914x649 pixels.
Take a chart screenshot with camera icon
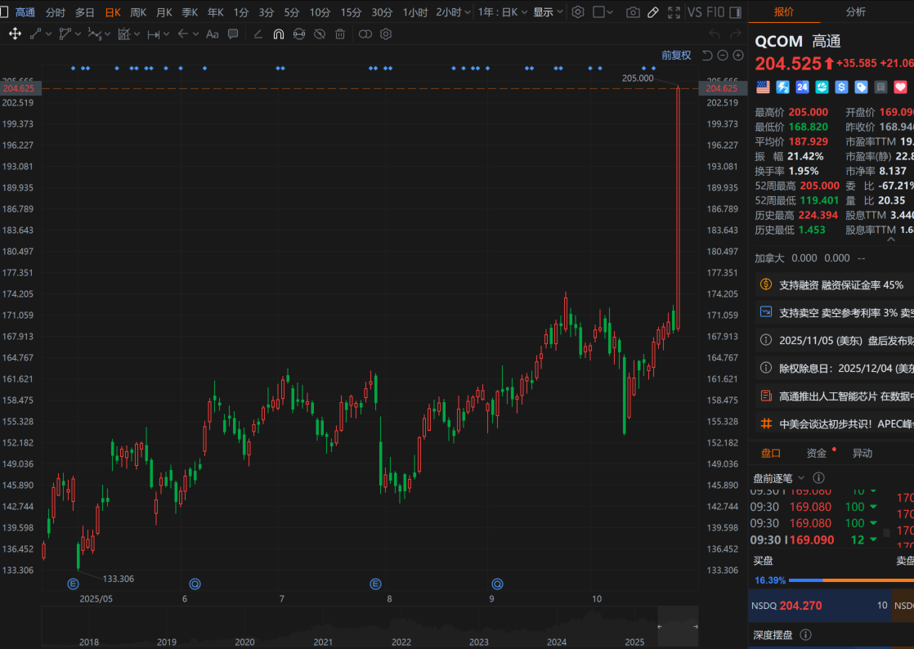(x=633, y=12)
